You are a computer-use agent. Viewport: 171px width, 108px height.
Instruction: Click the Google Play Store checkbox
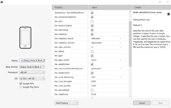21,87
